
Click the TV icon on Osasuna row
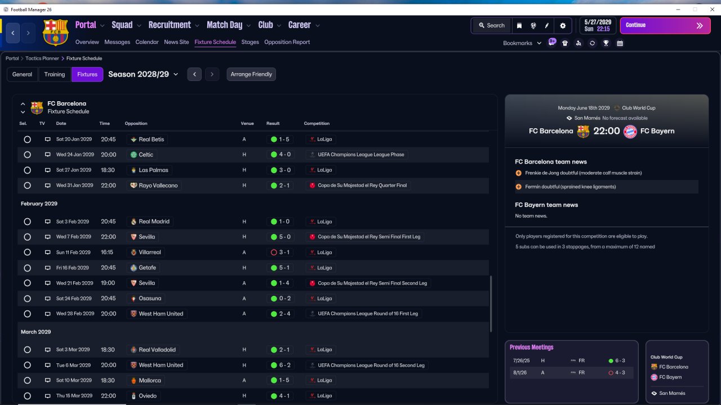pos(48,299)
